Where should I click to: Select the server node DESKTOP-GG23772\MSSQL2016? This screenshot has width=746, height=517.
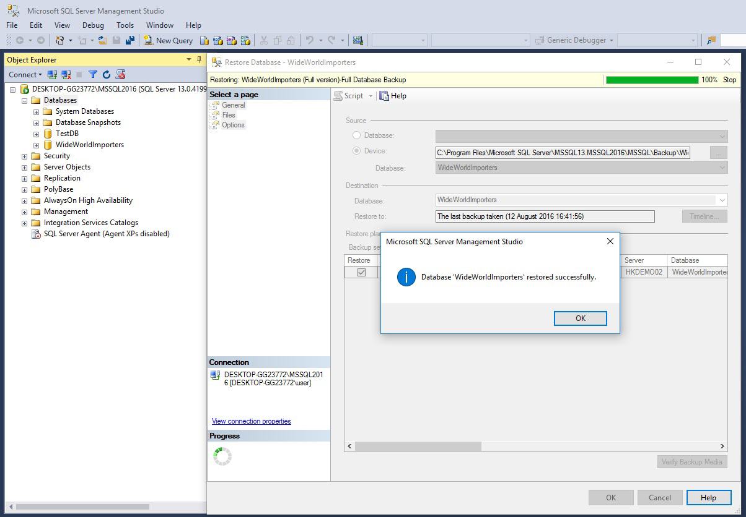(119, 89)
